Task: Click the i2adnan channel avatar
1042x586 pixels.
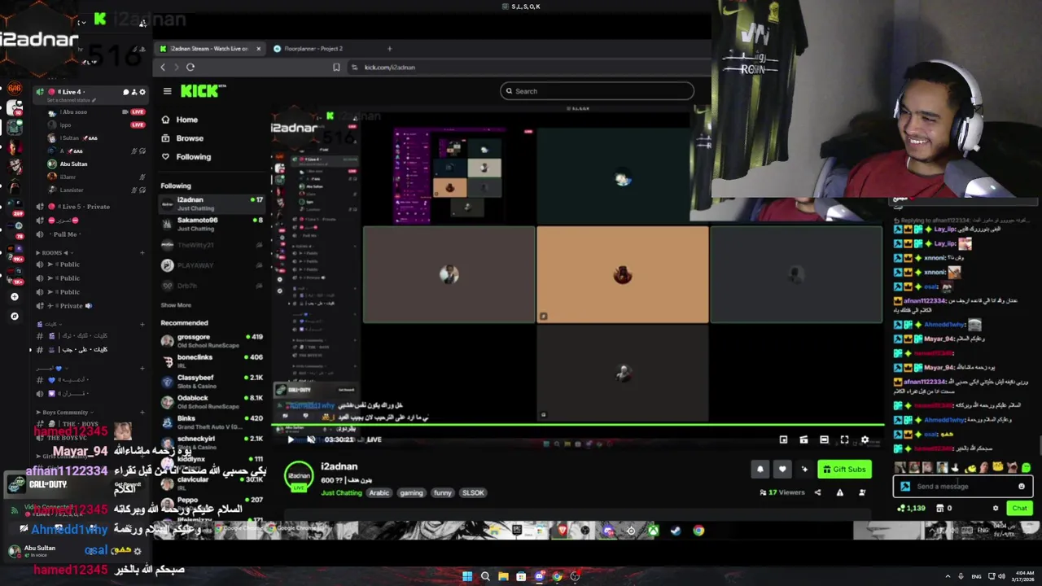Action: [x=299, y=476]
